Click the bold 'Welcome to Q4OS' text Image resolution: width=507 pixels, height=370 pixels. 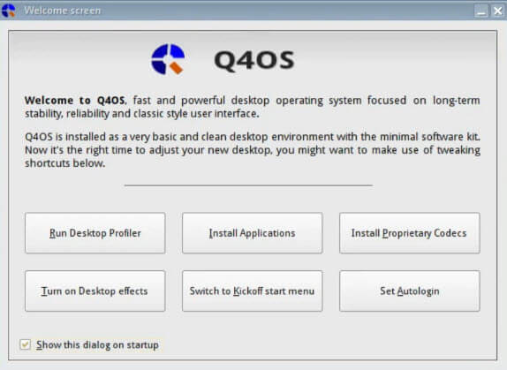(75, 100)
